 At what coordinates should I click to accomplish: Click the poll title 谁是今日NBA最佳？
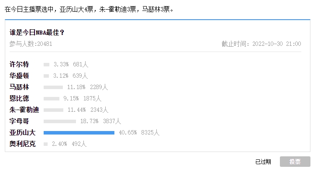click(37, 32)
